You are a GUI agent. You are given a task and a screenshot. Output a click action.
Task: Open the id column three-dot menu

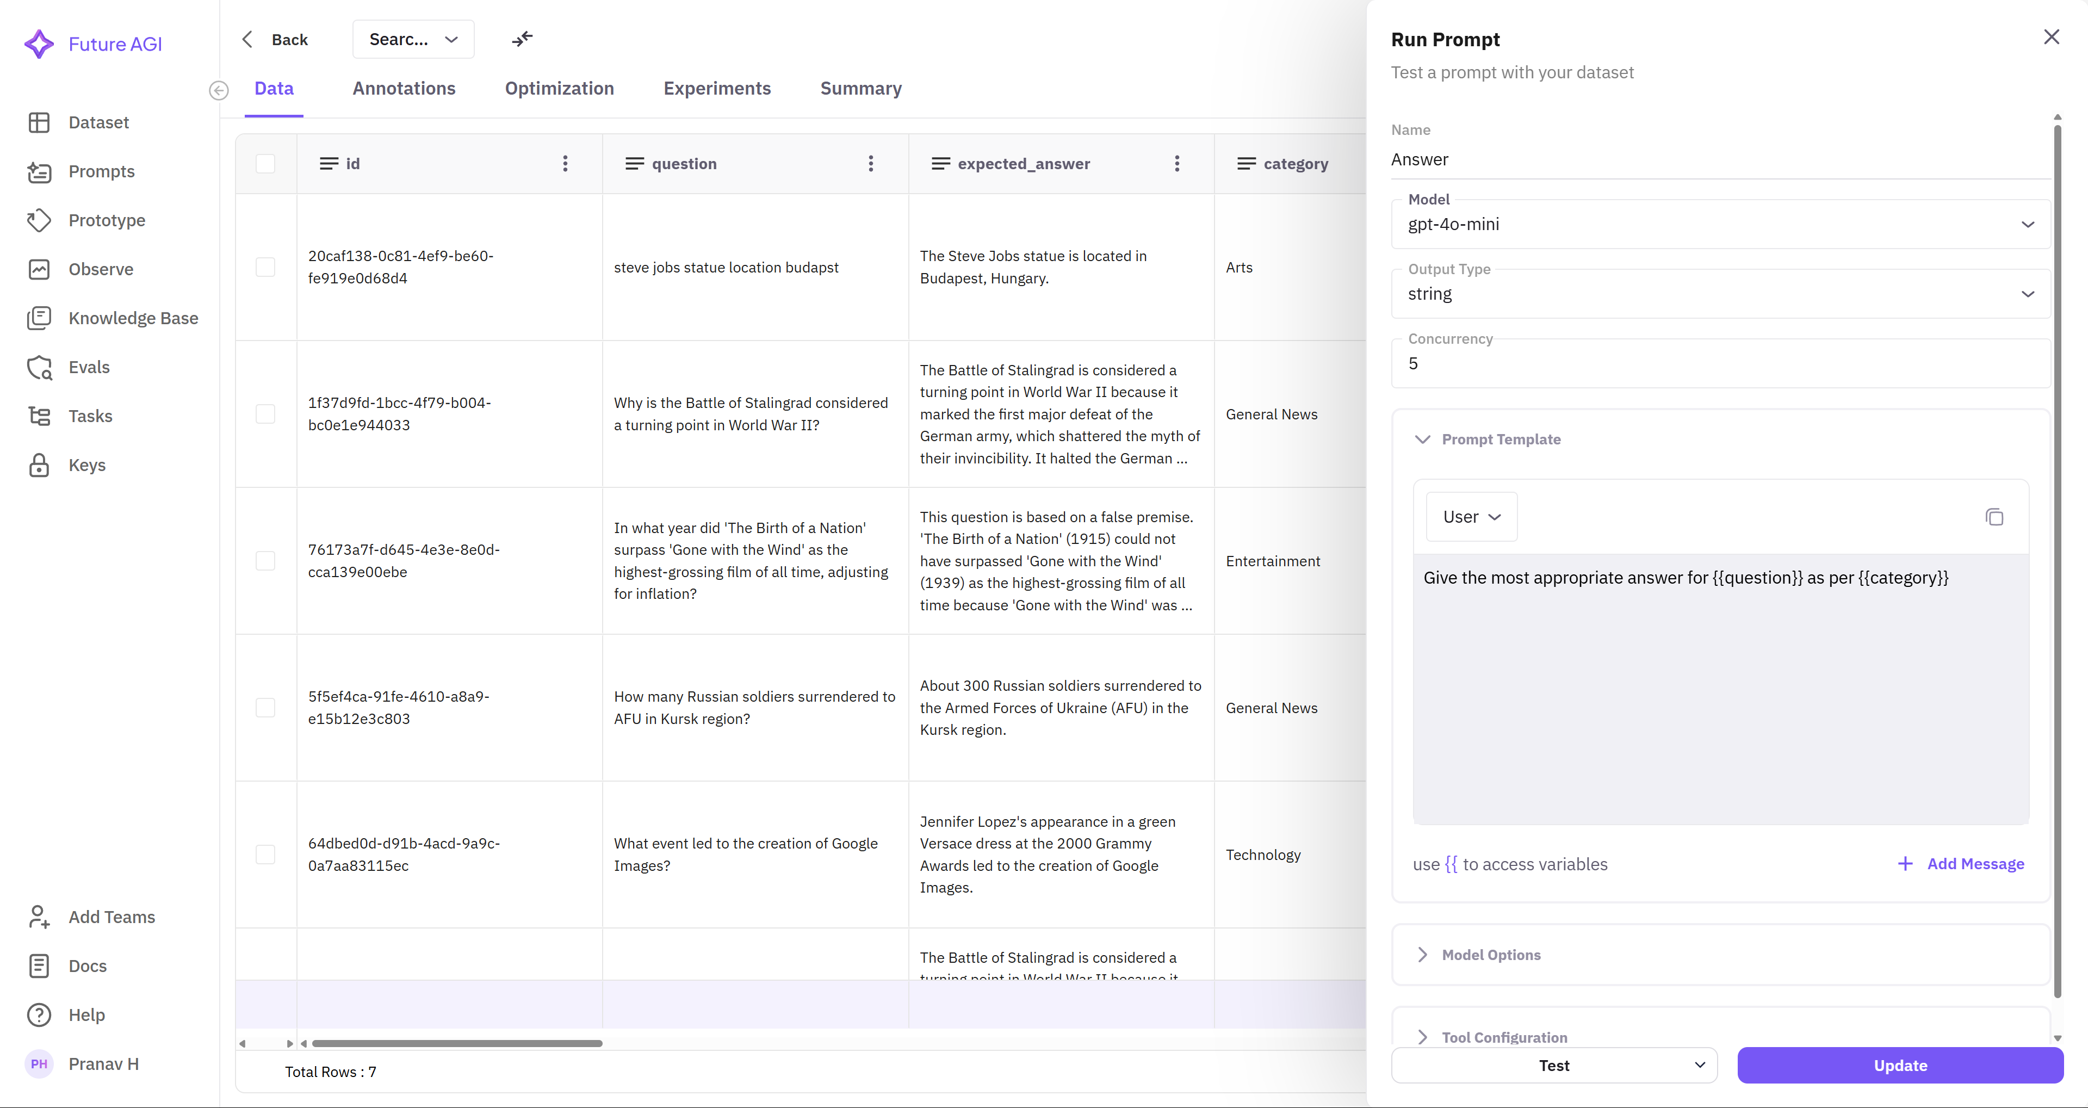click(x=565, y=164)
